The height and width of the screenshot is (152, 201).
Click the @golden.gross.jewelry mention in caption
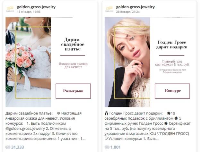coord(25,129)
